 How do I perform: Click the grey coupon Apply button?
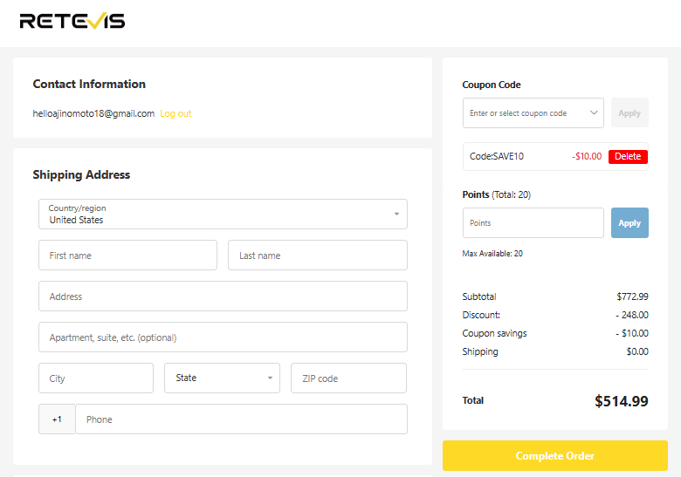pyautogui.click(x=629, y=112)
